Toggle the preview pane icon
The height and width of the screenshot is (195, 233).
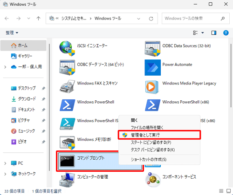tap(214, 32)
